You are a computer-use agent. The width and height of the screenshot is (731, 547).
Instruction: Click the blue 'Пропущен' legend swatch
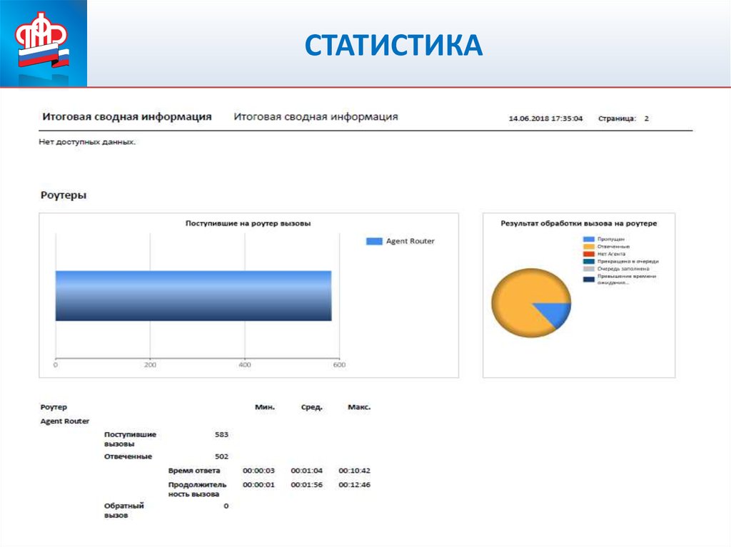[589, 239]
